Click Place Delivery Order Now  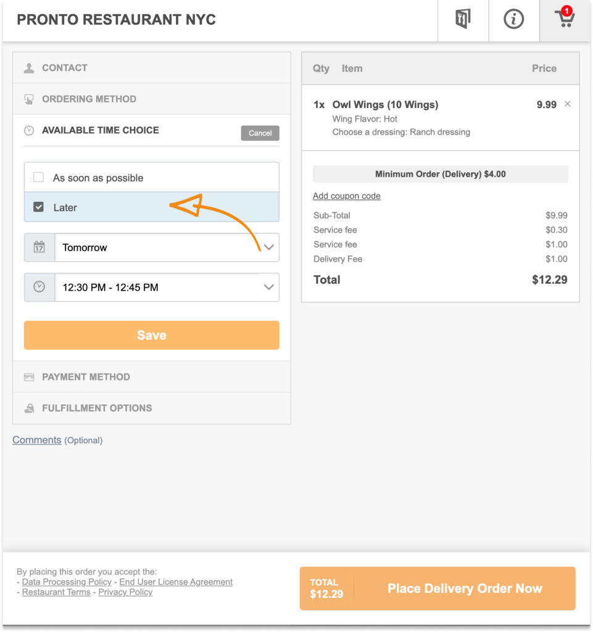[464, 589]
